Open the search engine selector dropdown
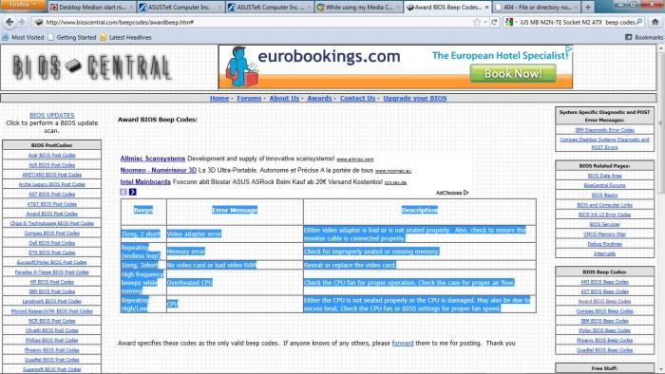665x374 pixels. click(x=511, y=22)
